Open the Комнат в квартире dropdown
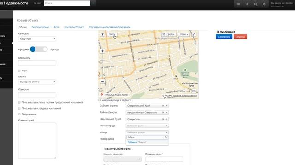This screenshot has width=295, height=165. coord(122,159)
